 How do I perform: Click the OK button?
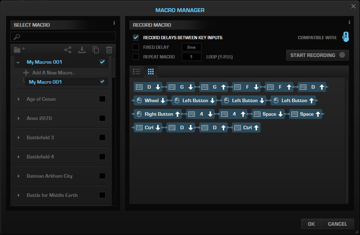pos(311,224)
